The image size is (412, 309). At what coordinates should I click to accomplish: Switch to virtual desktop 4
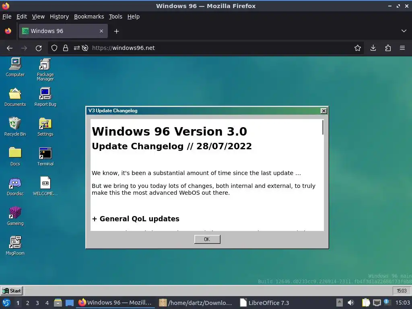47,303
